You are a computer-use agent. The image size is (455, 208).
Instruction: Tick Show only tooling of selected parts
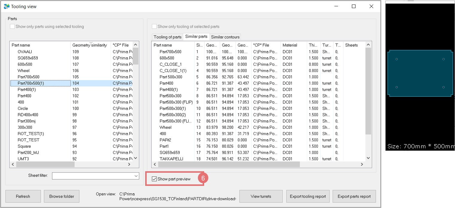point(154,27)
